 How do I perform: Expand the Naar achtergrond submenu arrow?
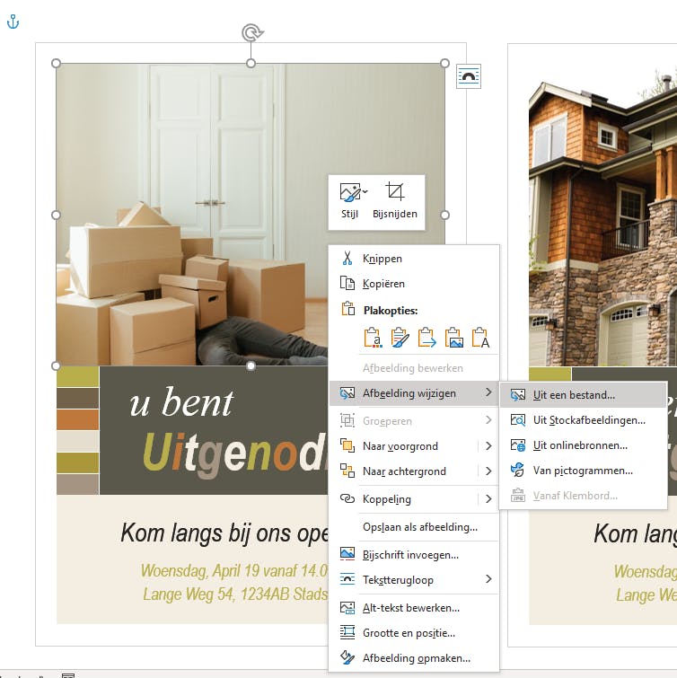pos(488,471)
